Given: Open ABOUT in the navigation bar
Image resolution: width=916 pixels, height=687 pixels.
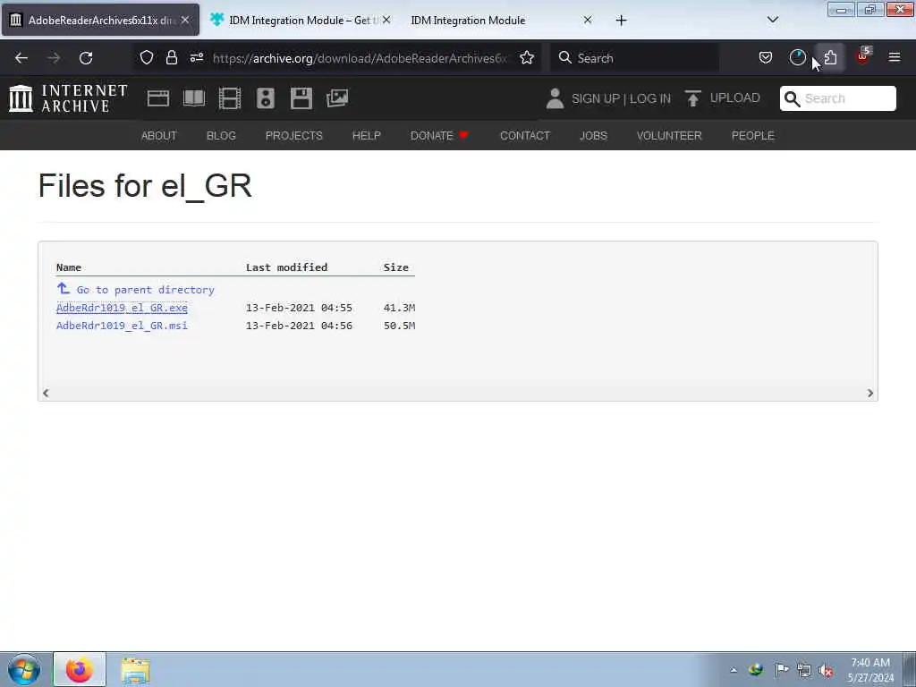Looking at the screenshot, I should [159, 136].
